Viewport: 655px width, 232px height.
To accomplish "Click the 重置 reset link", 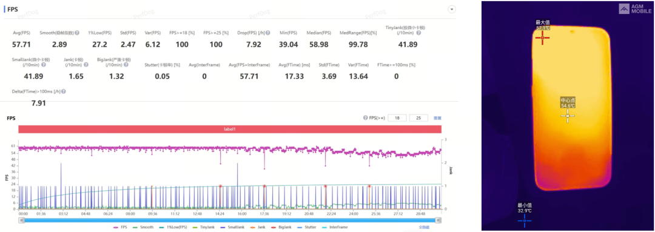I will pos(437,118).
